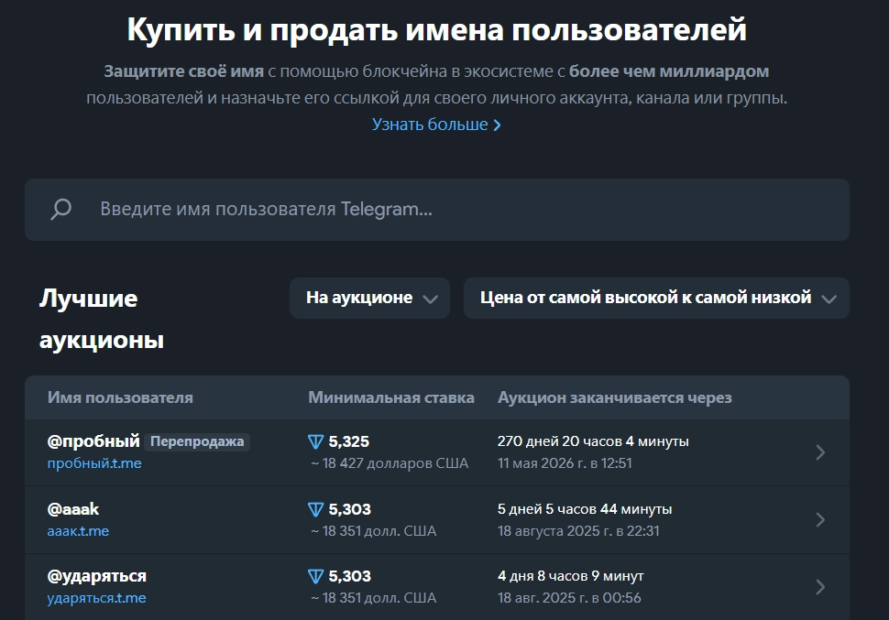The height and width of the screenshot is (620, 889).
Task: Click the 'Минимальная ставка' column header
Action: tap(391, 397)
